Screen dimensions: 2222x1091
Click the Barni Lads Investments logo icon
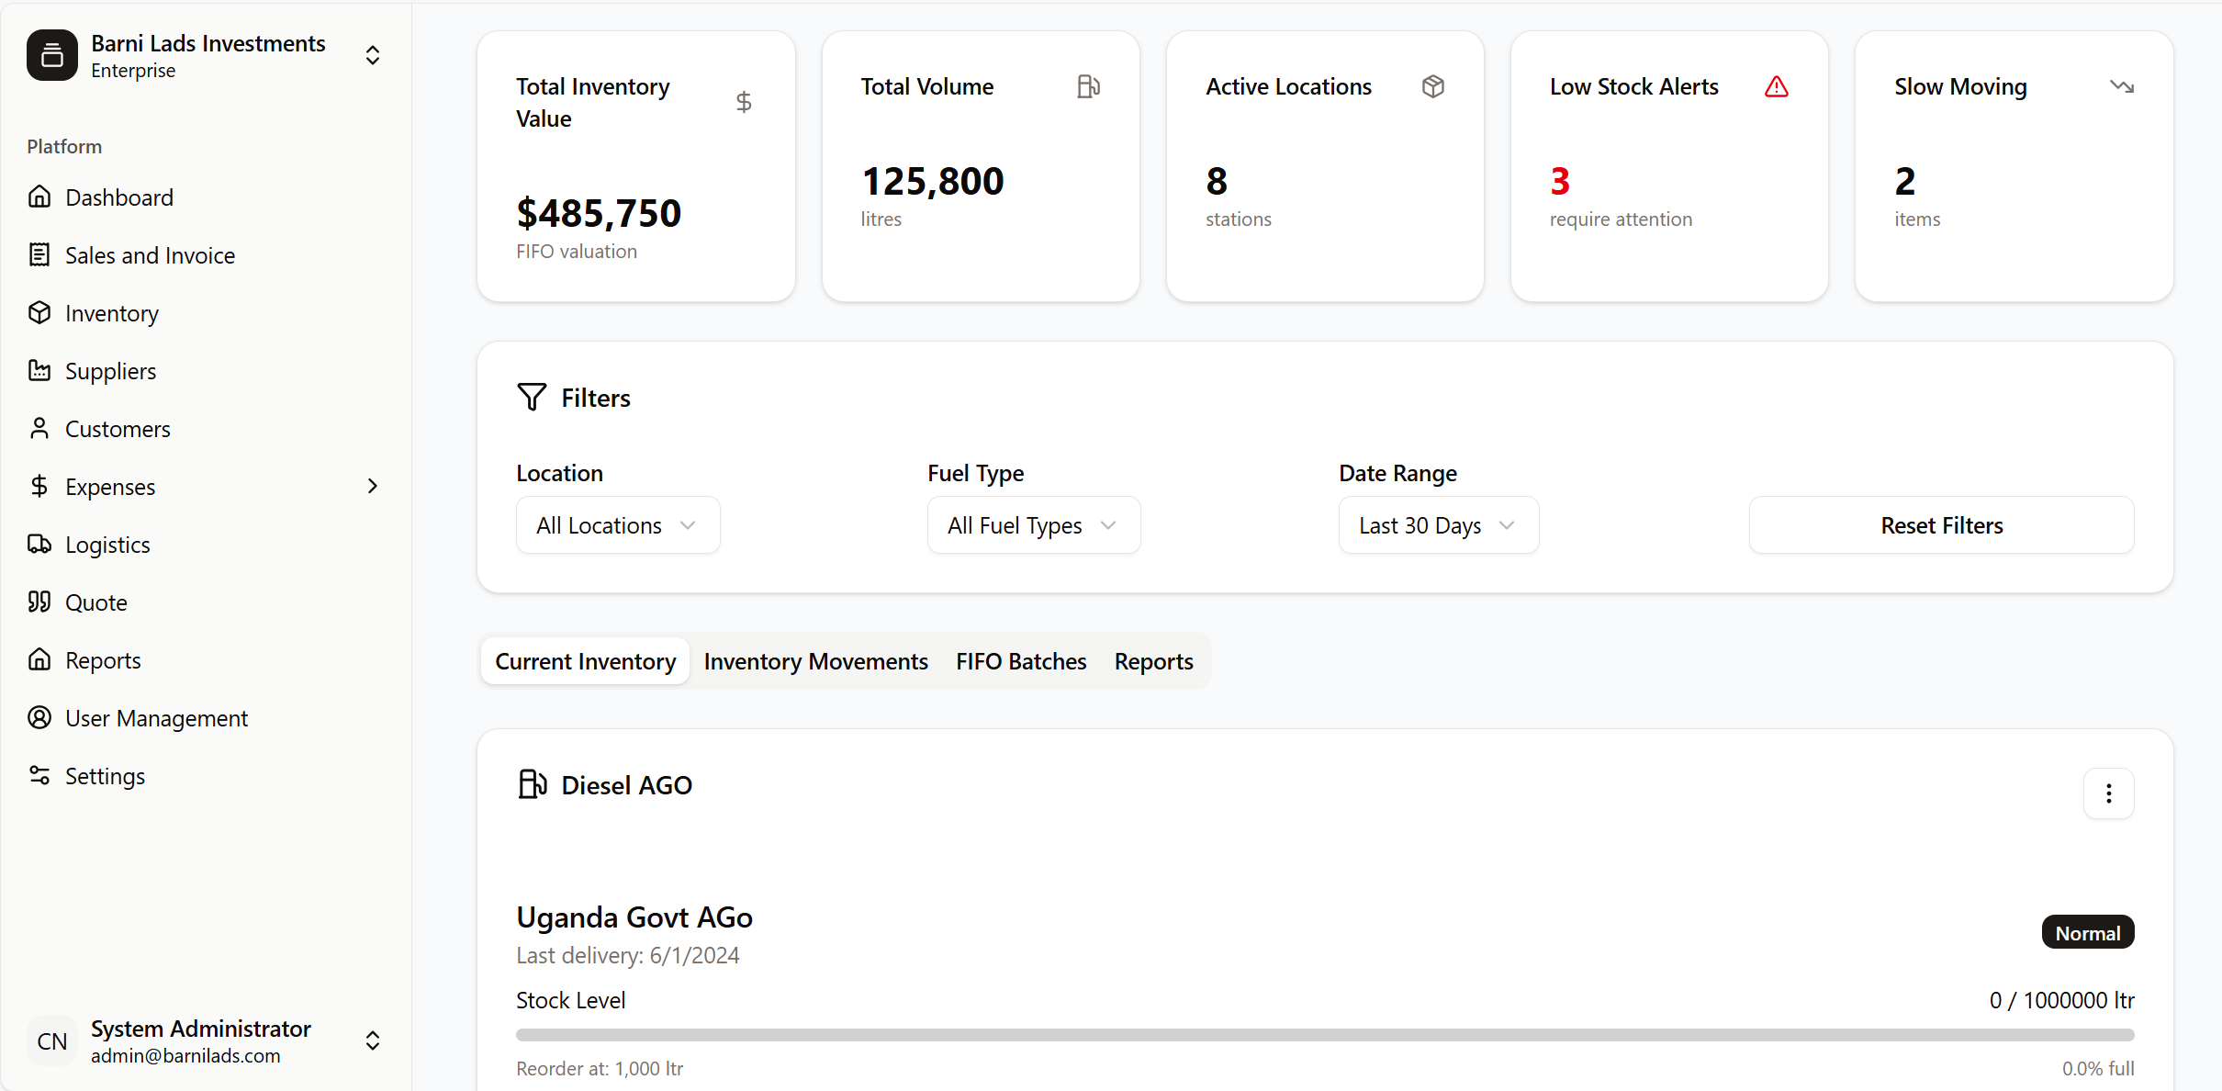coord(52,55)
